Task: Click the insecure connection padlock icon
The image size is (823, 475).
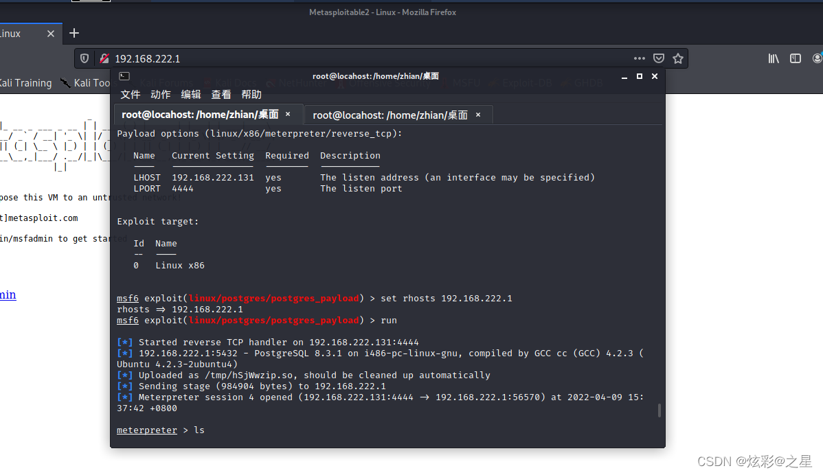Action: (x=104, y=59)
